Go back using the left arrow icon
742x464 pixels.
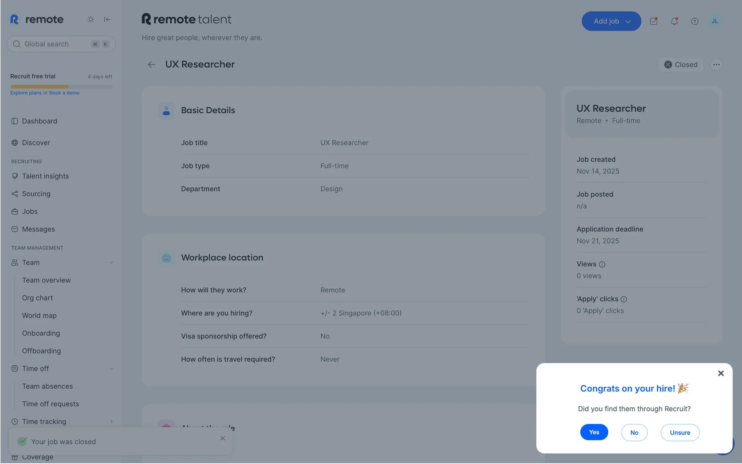point(151,65)
